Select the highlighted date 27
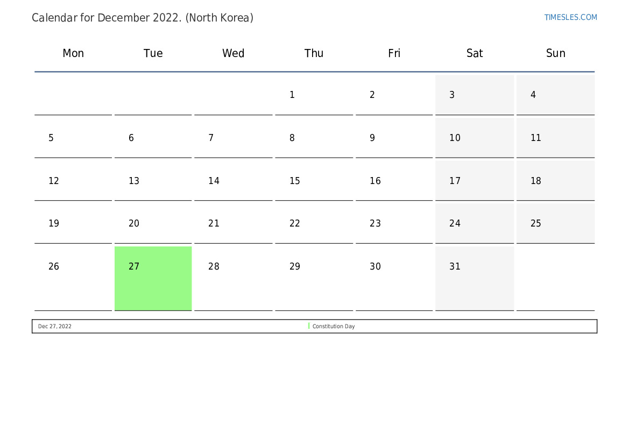 [x=153, y=279]
